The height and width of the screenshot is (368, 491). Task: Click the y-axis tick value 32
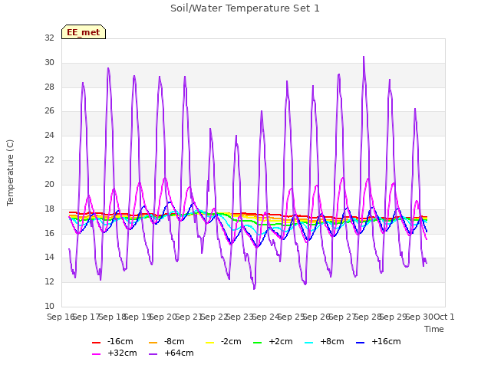coord(49,38)
